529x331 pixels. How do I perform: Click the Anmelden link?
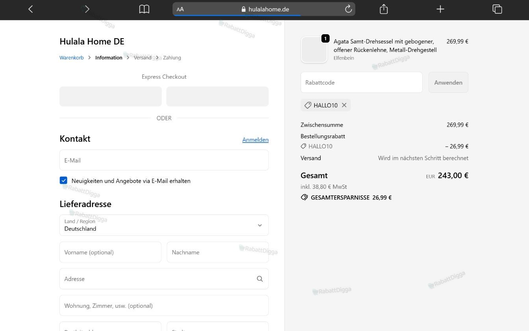click(255, 140)
